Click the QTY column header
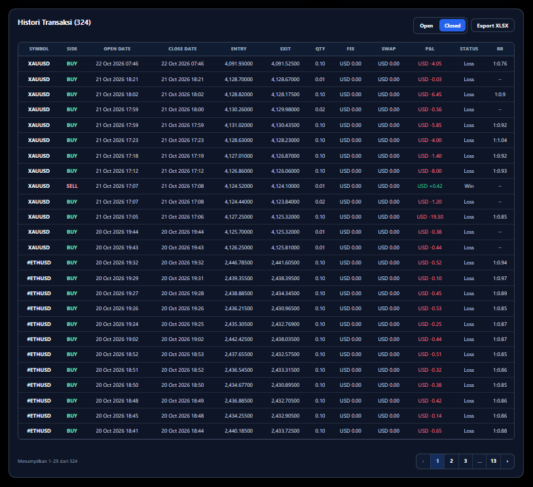 pos(320,49)
